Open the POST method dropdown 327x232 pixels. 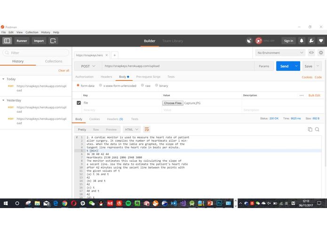88,66
